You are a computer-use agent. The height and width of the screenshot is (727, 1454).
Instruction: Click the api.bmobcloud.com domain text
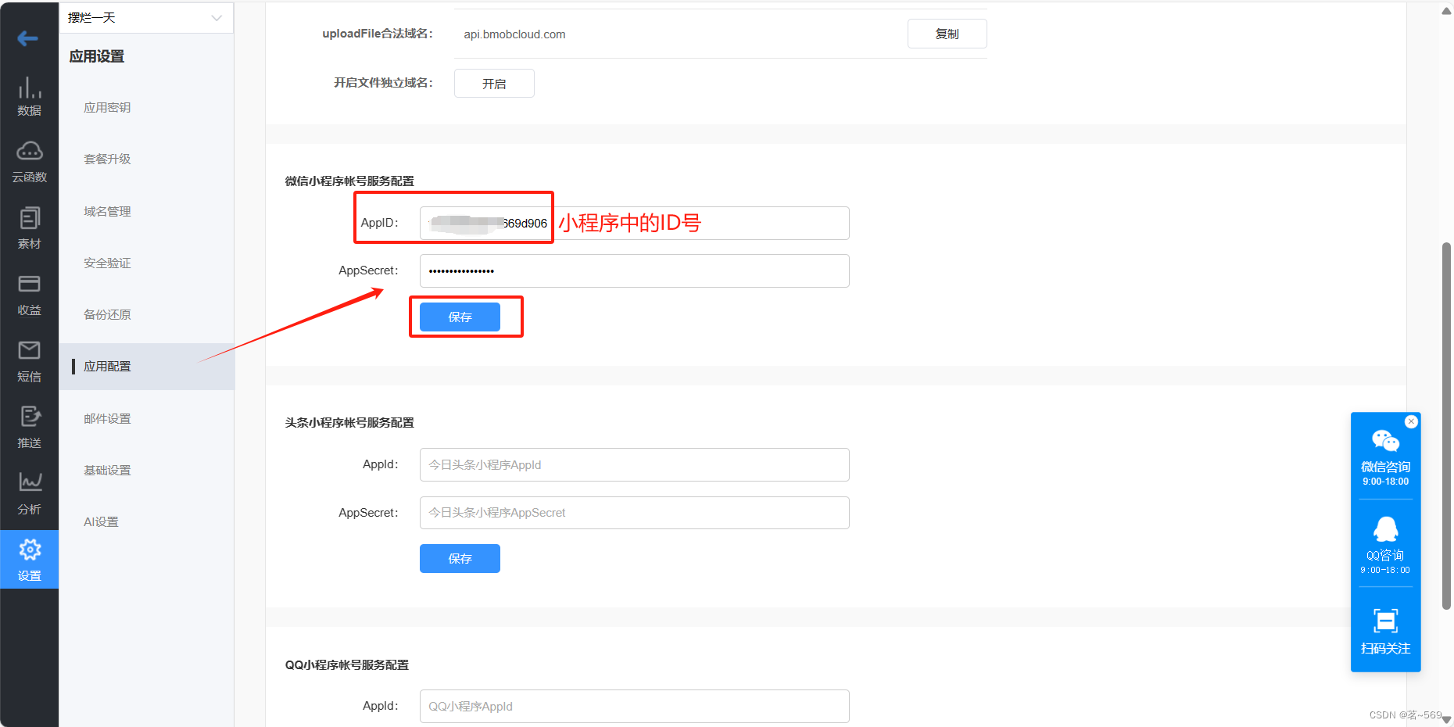[x=514, y=34]
